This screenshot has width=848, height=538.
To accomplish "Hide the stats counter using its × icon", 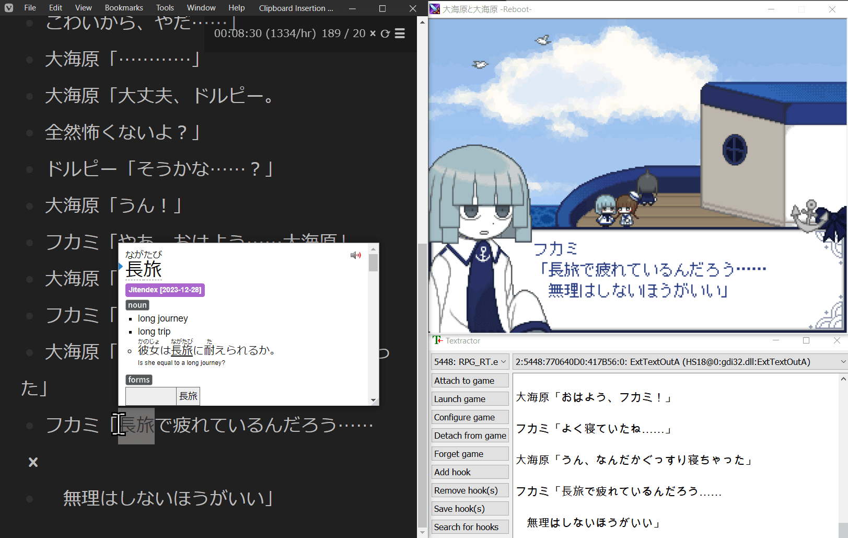I will [373, 33].
